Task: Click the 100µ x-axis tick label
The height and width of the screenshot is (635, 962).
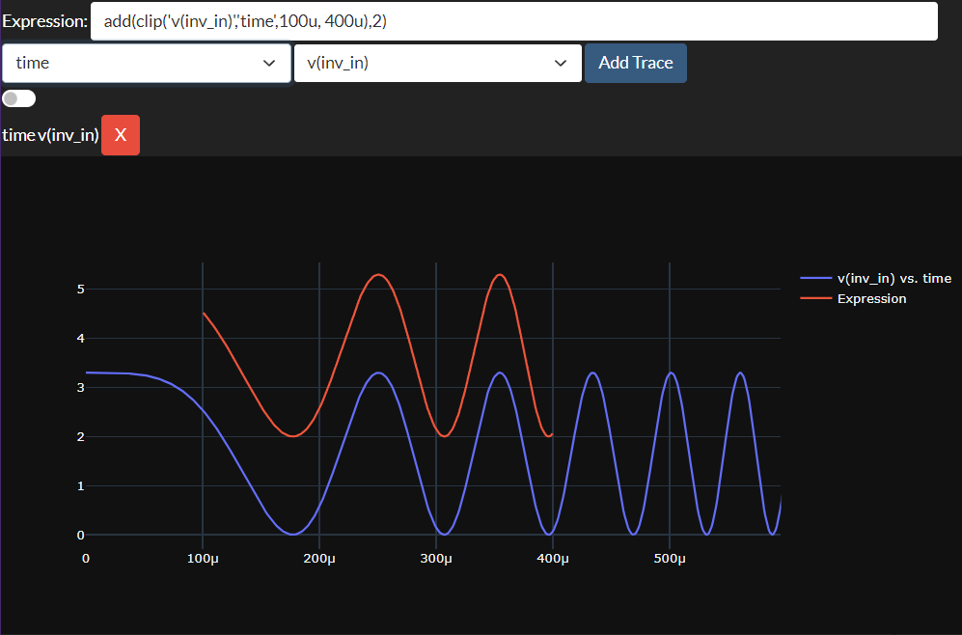Action: [203, 559]
